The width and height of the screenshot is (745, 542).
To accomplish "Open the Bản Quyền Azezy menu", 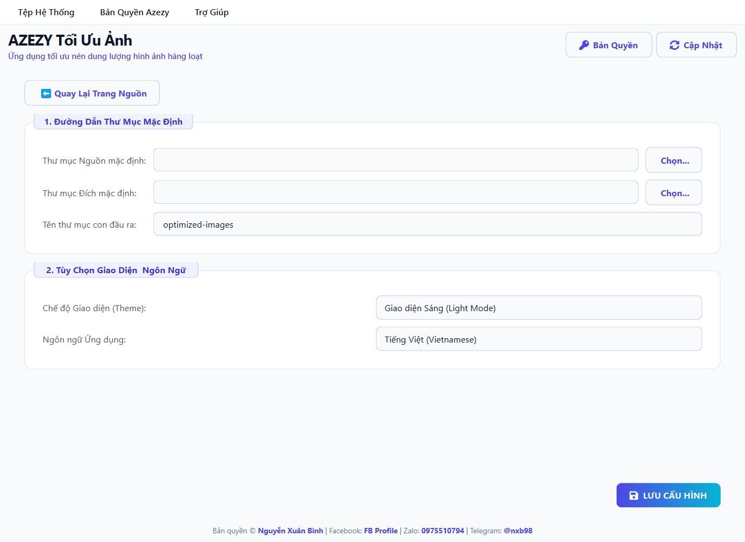I will pos(134,12).
